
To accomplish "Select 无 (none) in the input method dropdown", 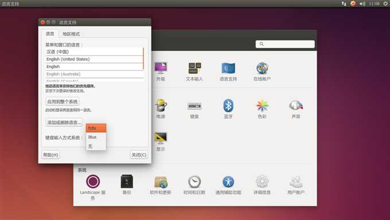I will (96, 146).
